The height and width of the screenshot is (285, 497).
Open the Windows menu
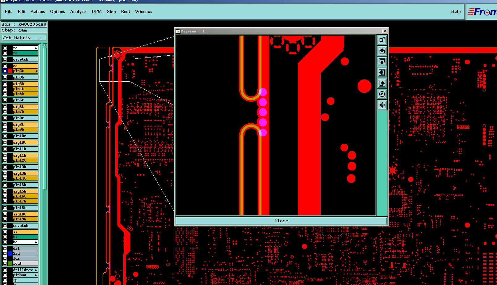click(x=144, y=12)
